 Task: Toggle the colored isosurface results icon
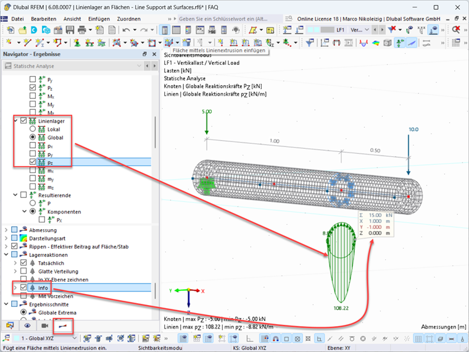coord(376,43)
